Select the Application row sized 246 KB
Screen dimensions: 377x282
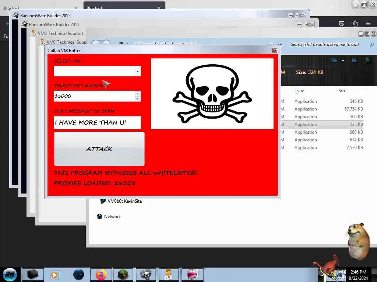click(x=322, y=101)
